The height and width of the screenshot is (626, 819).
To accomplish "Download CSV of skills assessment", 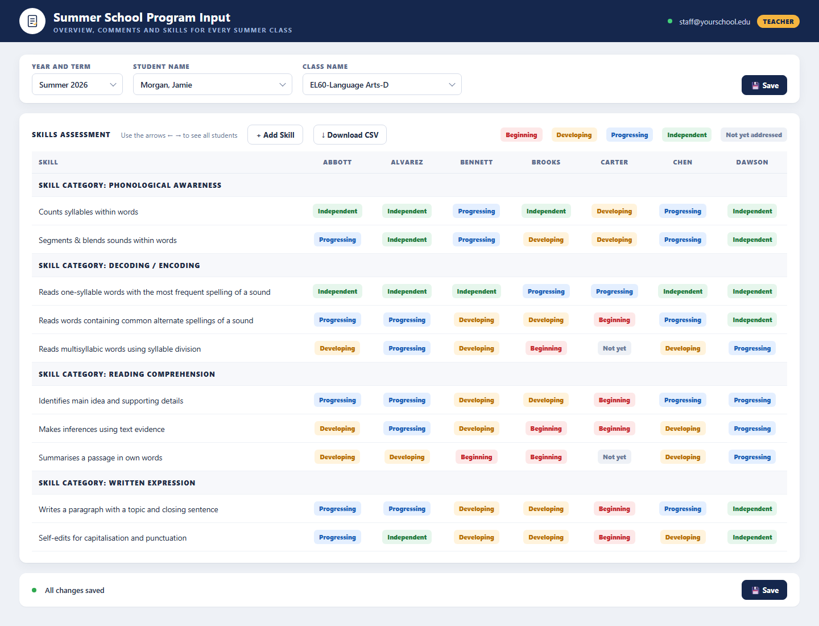I will coord(350,135).
